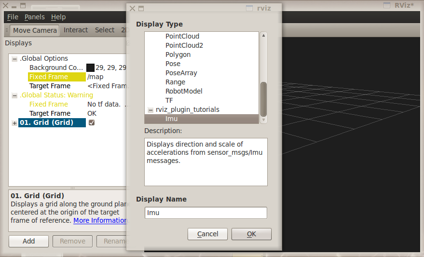This screenshot has height=257, width=424.
Task: Cancel the Display Type dialog
Action: [x=207, y=234]
